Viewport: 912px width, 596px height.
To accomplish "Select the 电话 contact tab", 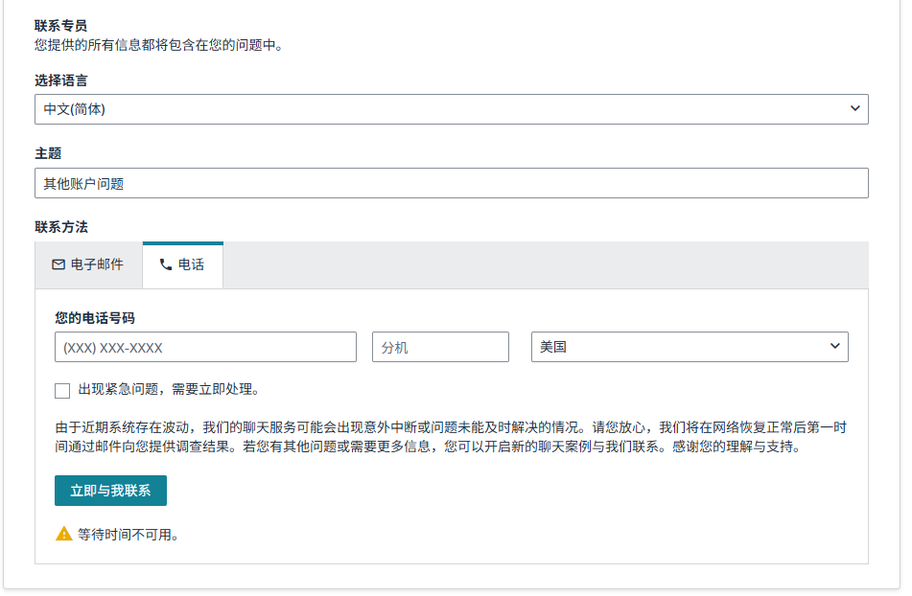I will click(182, 264).
